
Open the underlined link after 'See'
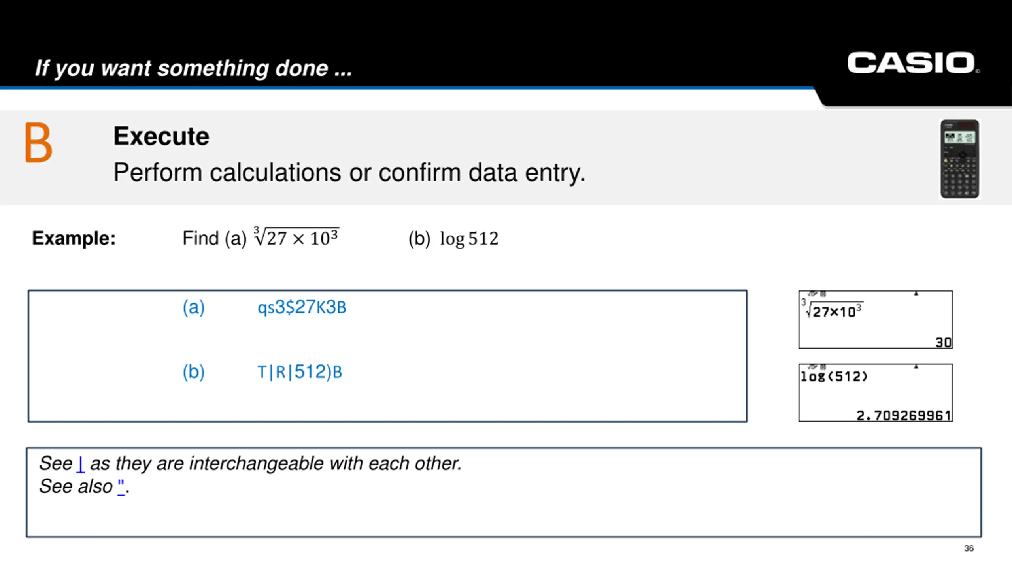pyautogui.click(x=81, y=463)
